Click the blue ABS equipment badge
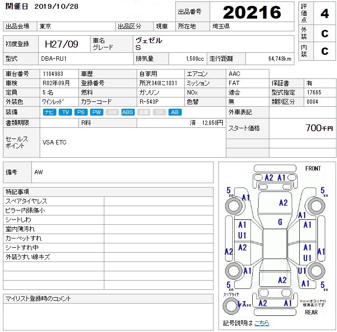 (127, 112)
